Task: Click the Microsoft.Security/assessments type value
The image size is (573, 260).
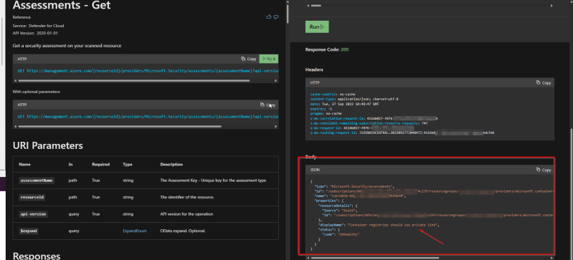Action: (361, 186)
